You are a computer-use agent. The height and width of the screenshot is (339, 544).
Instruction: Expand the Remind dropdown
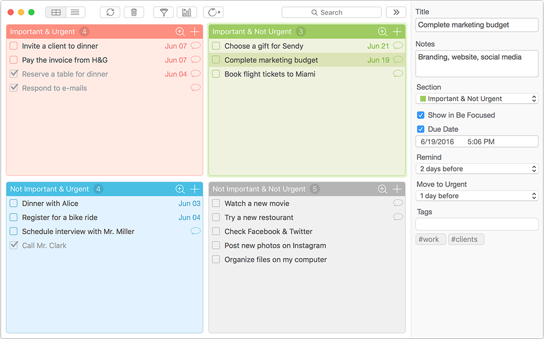(477, 169)
